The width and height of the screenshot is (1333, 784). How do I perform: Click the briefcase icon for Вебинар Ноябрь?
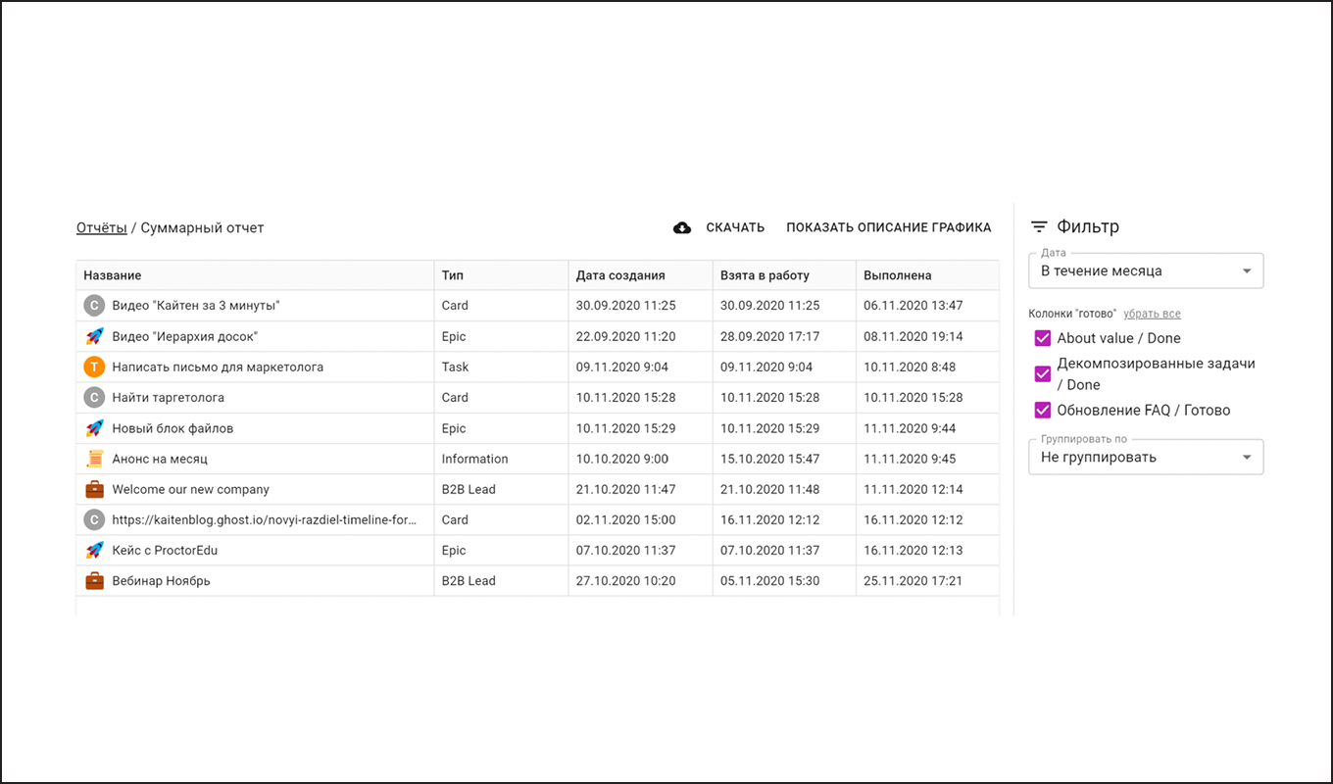(x=94, y=580)
